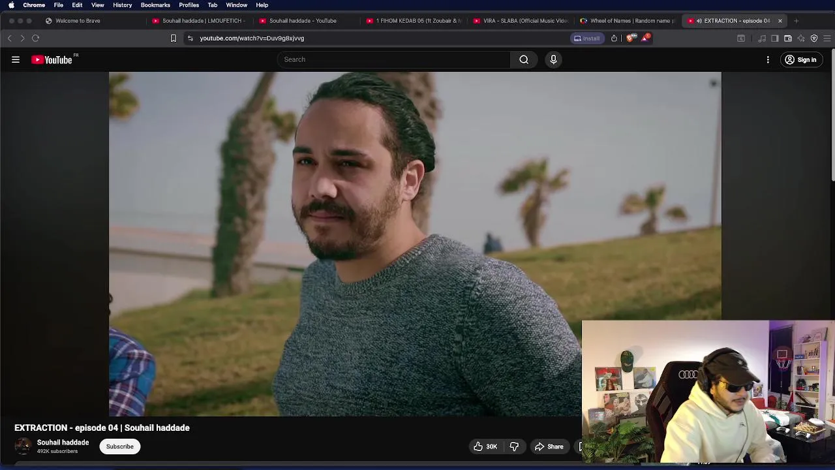Open the Tab menu in menu bar

click(x=213, y=5)
